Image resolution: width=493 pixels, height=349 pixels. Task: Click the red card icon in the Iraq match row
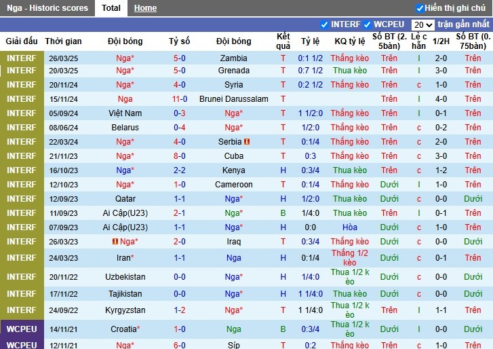click(x=115, y=242)
